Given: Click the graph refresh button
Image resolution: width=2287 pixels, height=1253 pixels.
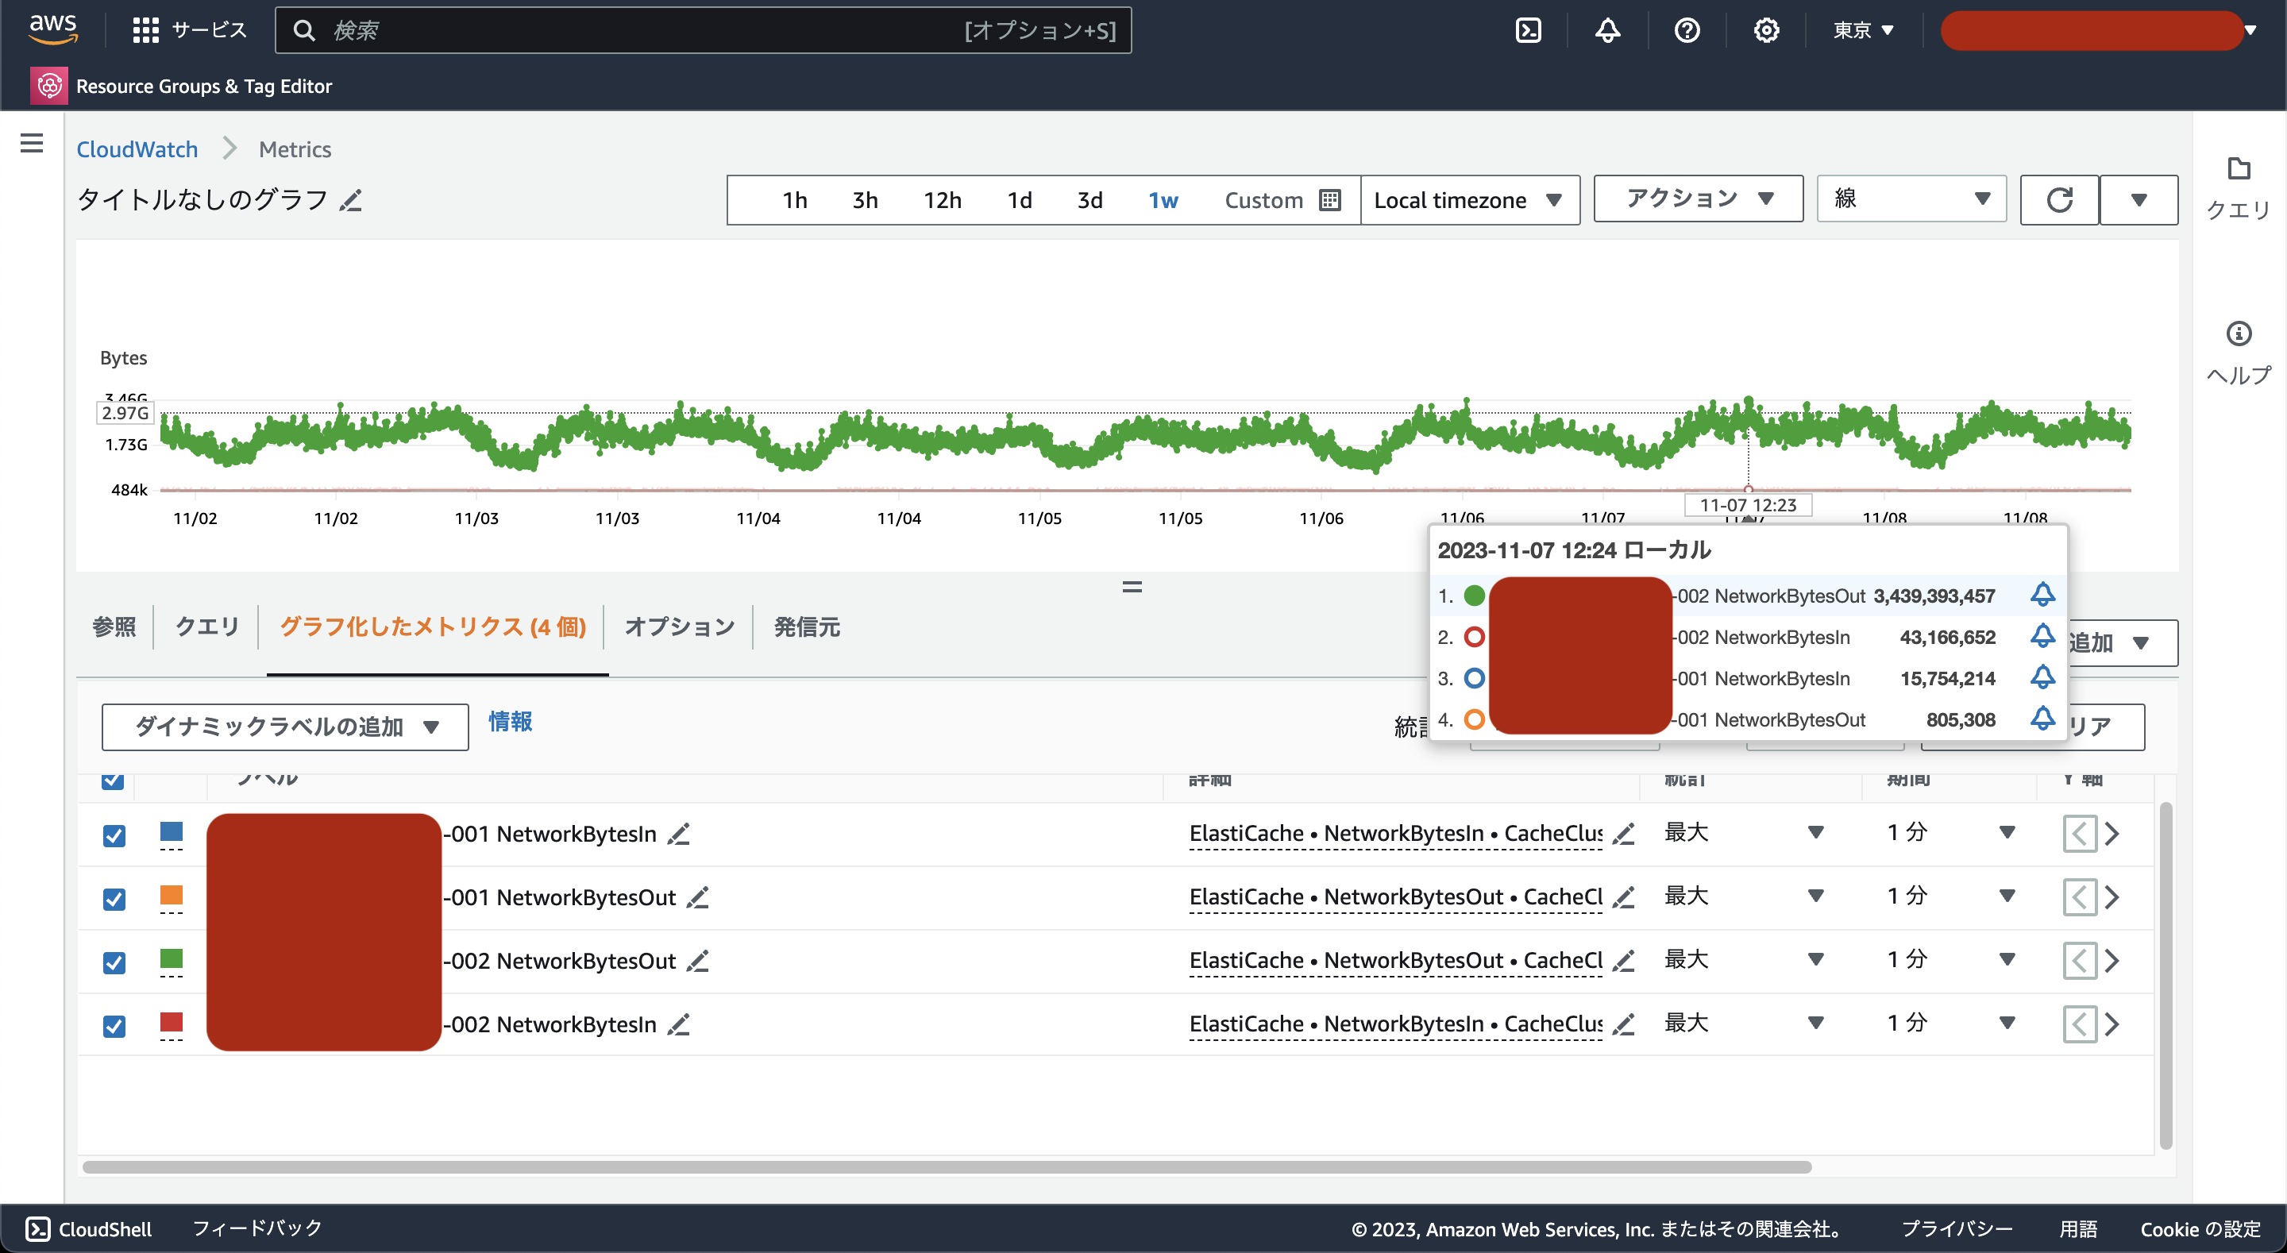Looking at the screenshot, I should (x=2059, y=200).
